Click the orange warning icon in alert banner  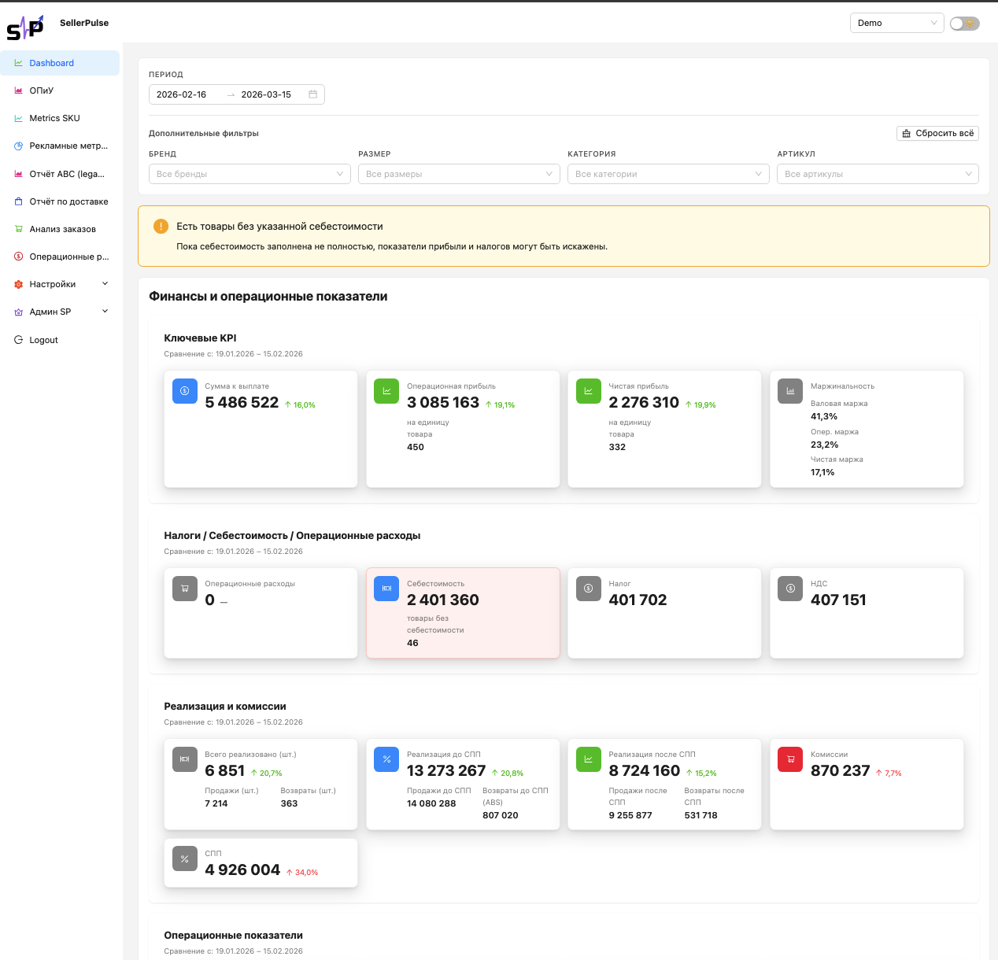161,227
